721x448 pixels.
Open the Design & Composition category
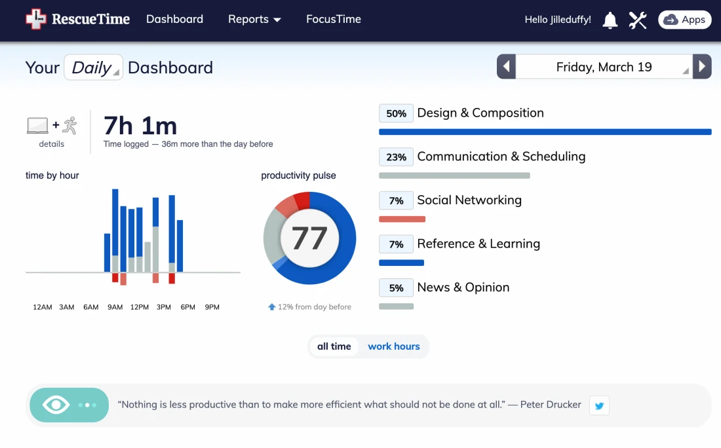click(480, 113)
